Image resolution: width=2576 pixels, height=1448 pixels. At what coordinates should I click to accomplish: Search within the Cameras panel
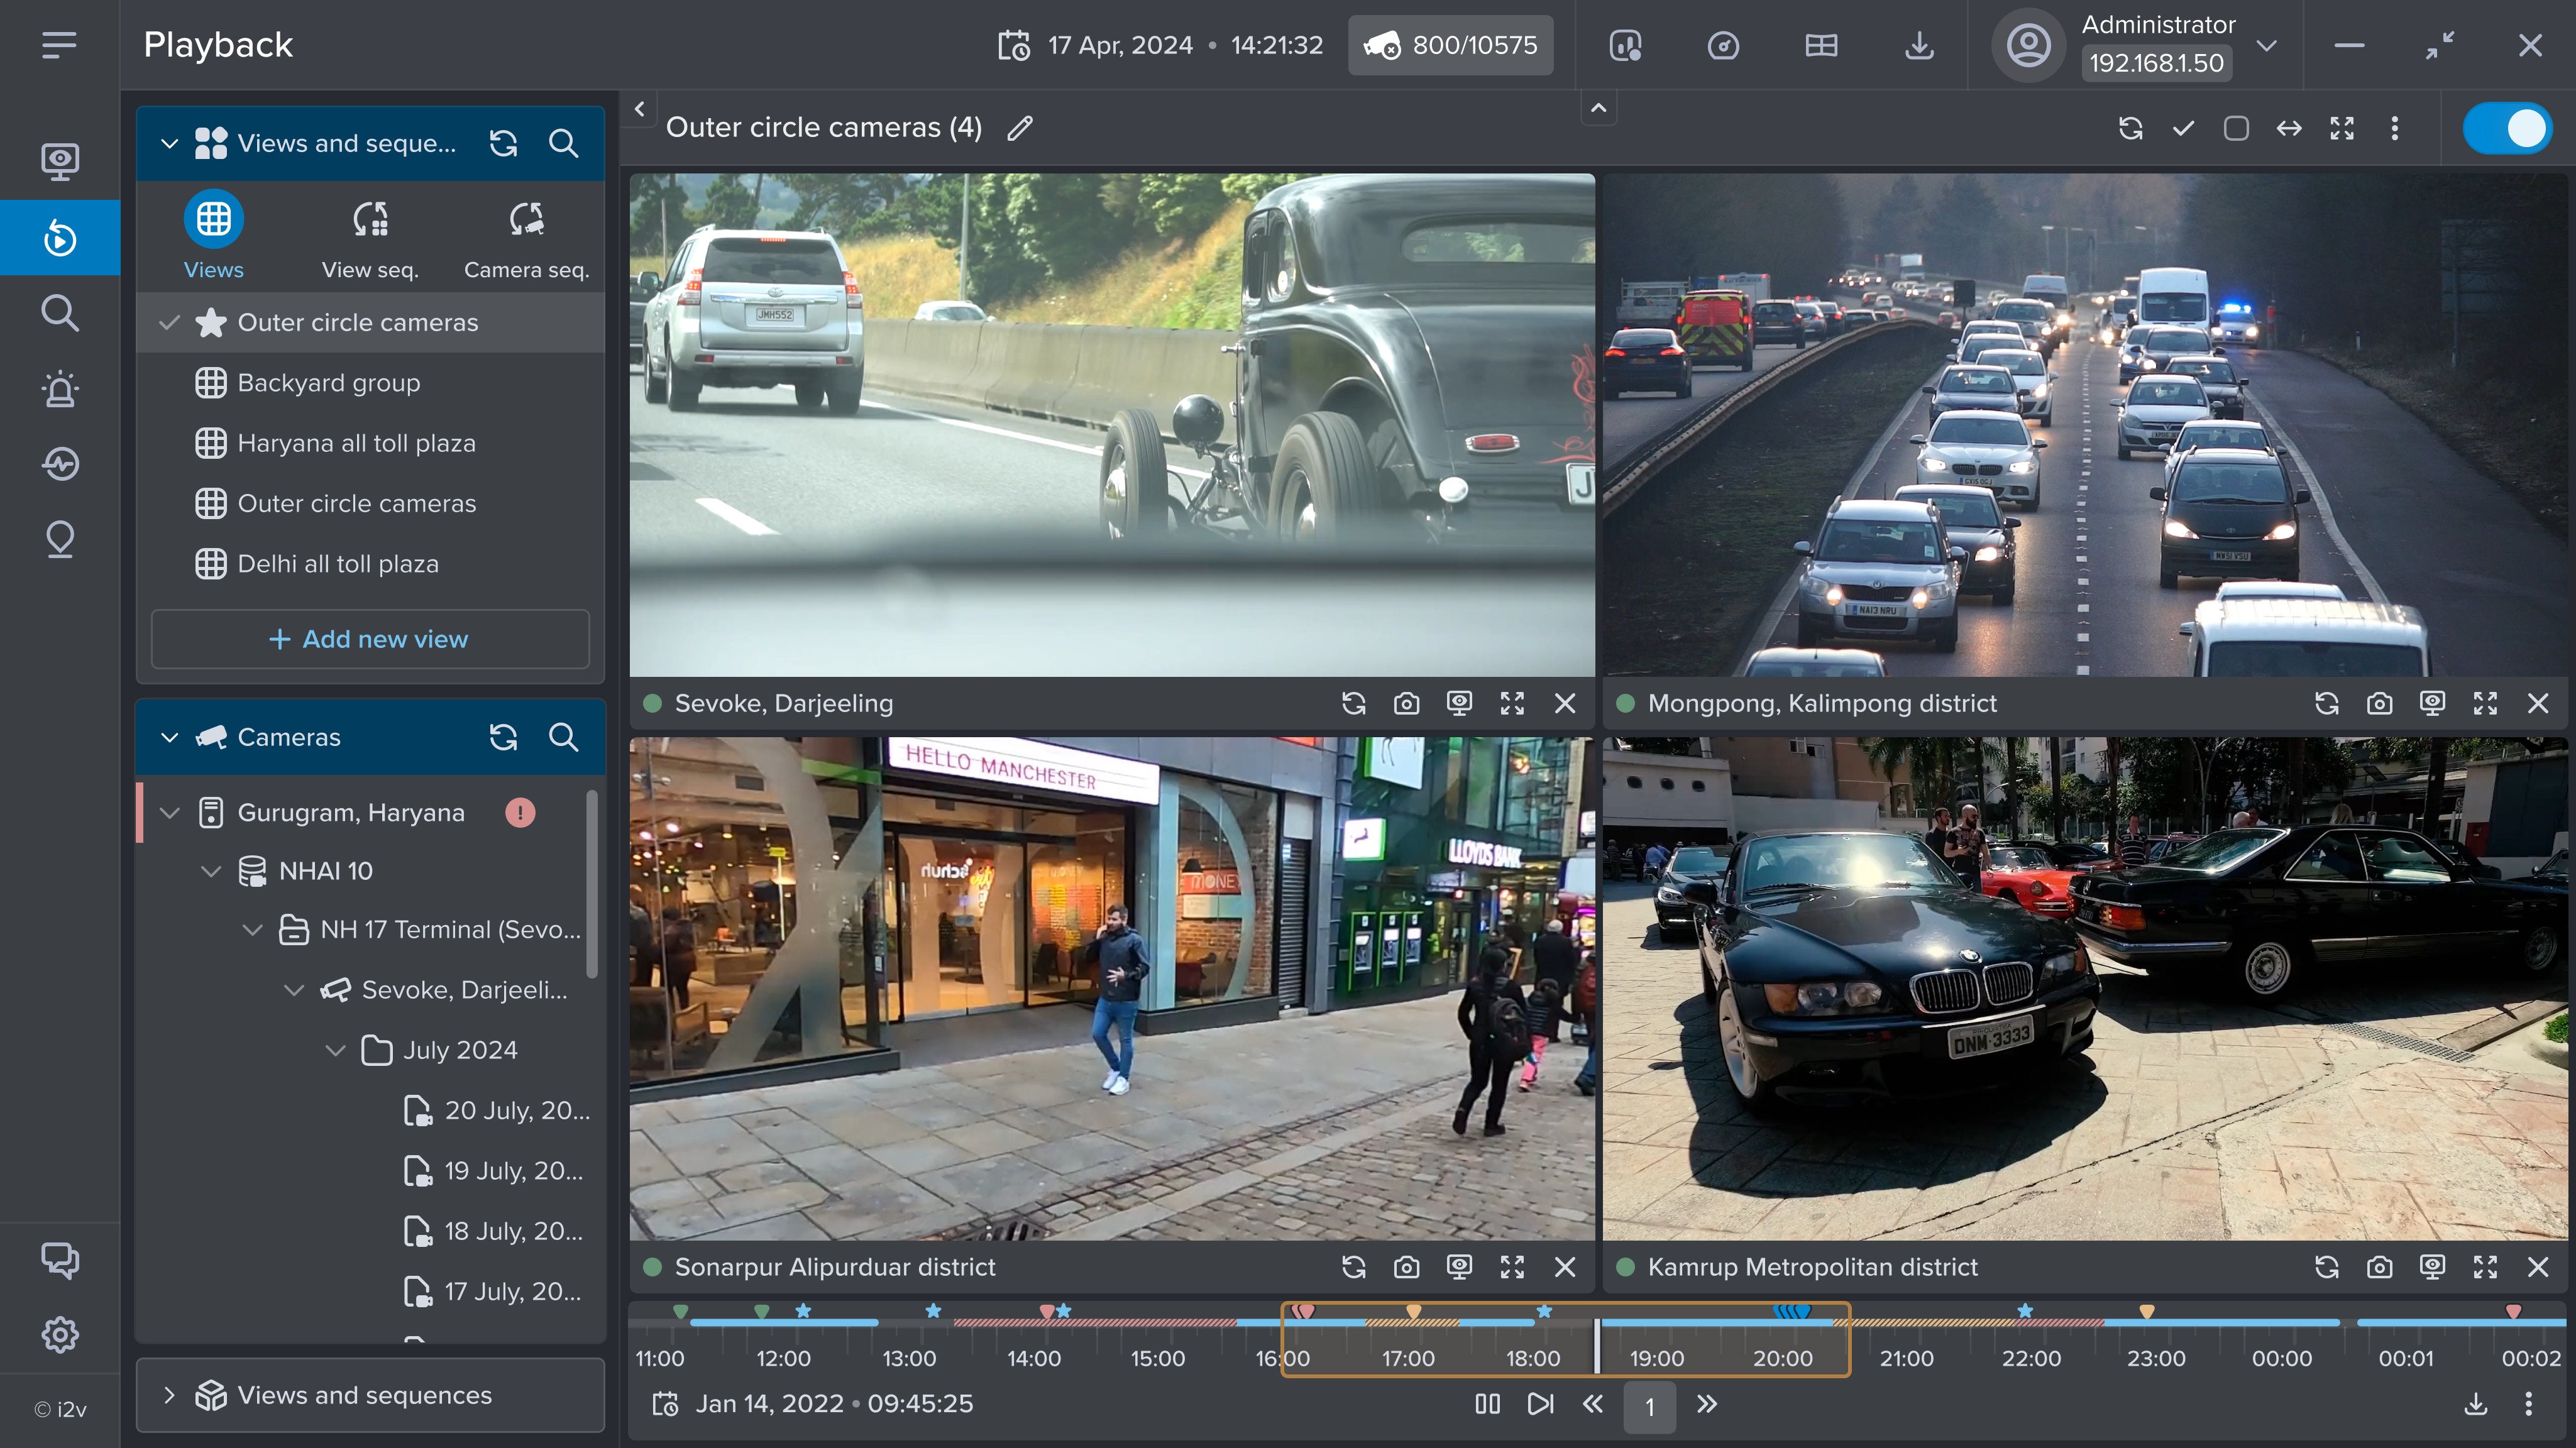pos(563,737)
